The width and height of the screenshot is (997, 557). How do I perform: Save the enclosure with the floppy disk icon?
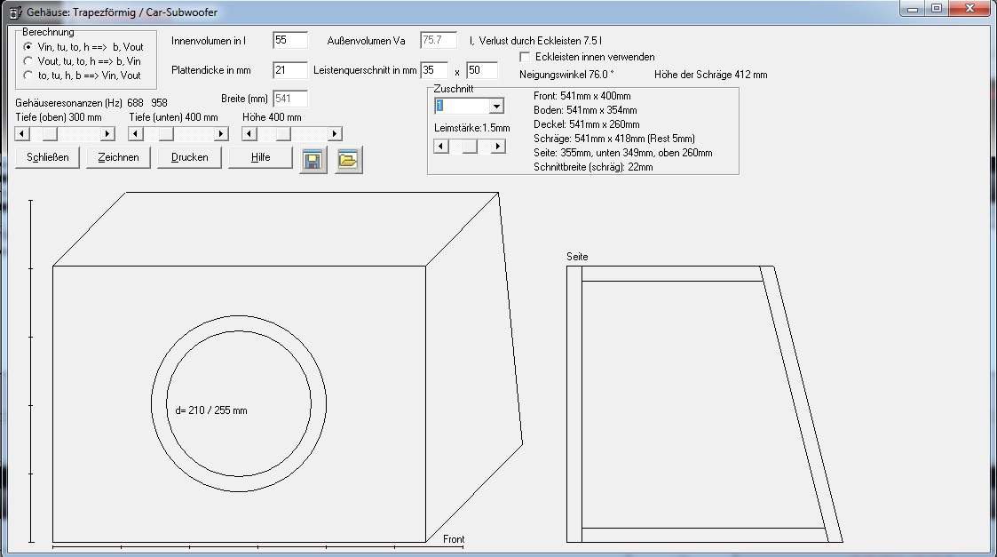click(x=313, y=160)
